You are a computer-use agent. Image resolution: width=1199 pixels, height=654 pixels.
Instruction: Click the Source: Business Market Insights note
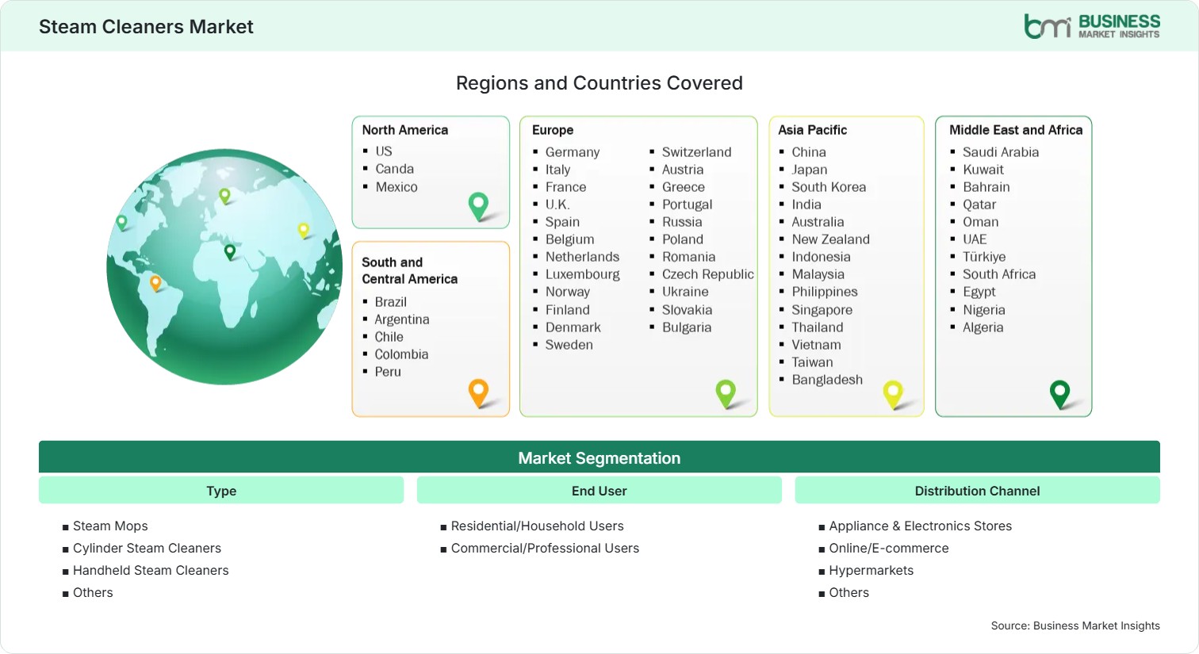[x=1075, y=625]
